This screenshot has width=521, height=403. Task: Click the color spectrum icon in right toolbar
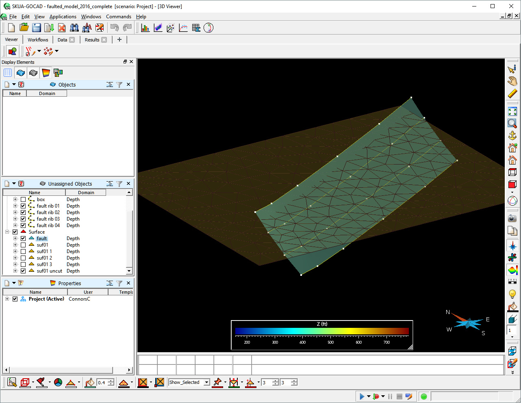(x=512, y=270)
